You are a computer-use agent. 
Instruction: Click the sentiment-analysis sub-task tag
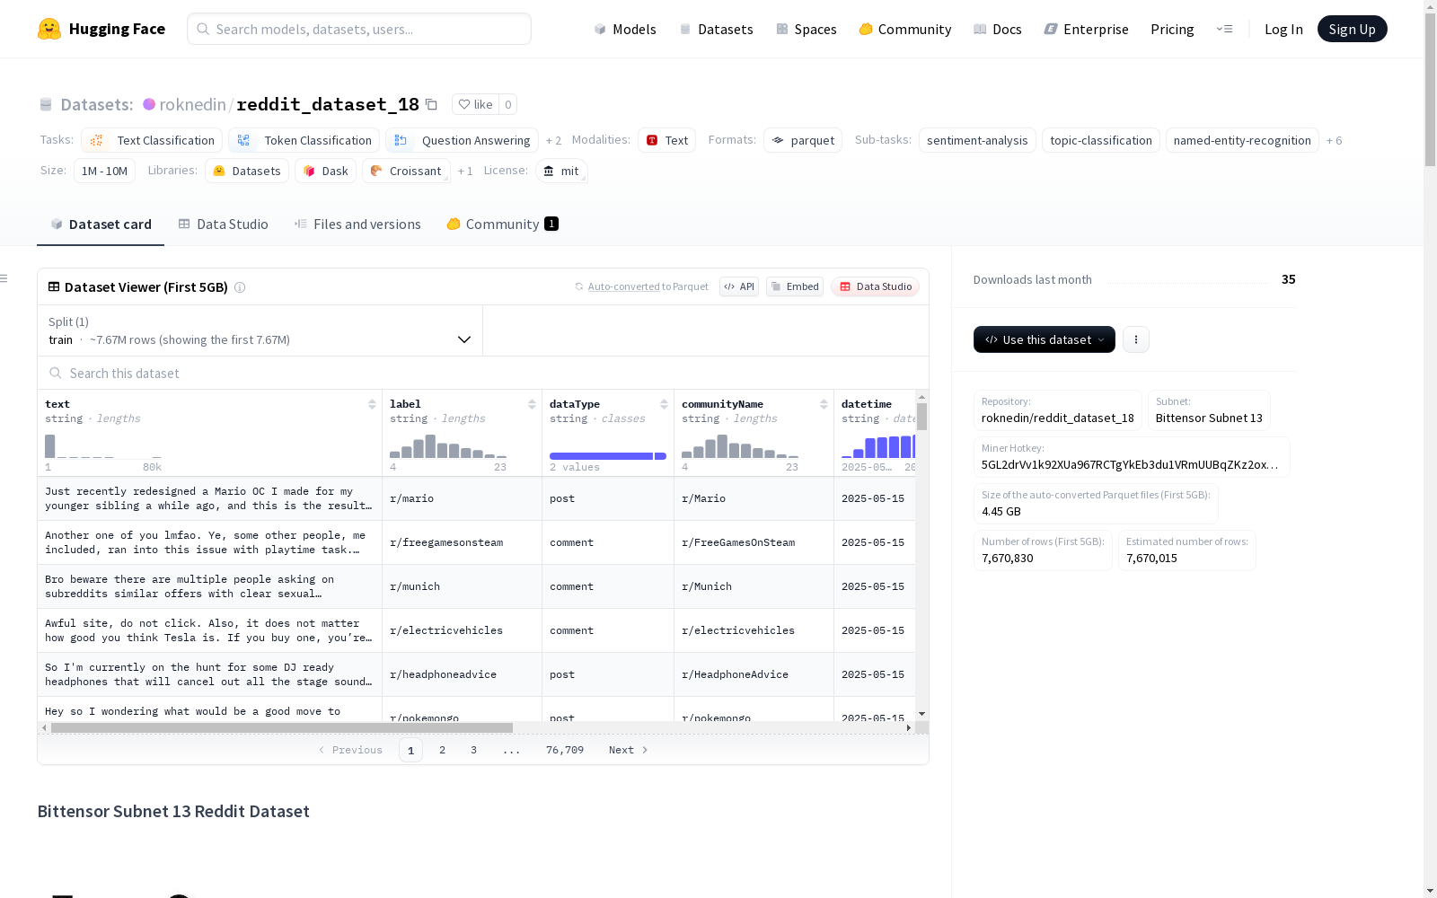(x=977, y=140)
